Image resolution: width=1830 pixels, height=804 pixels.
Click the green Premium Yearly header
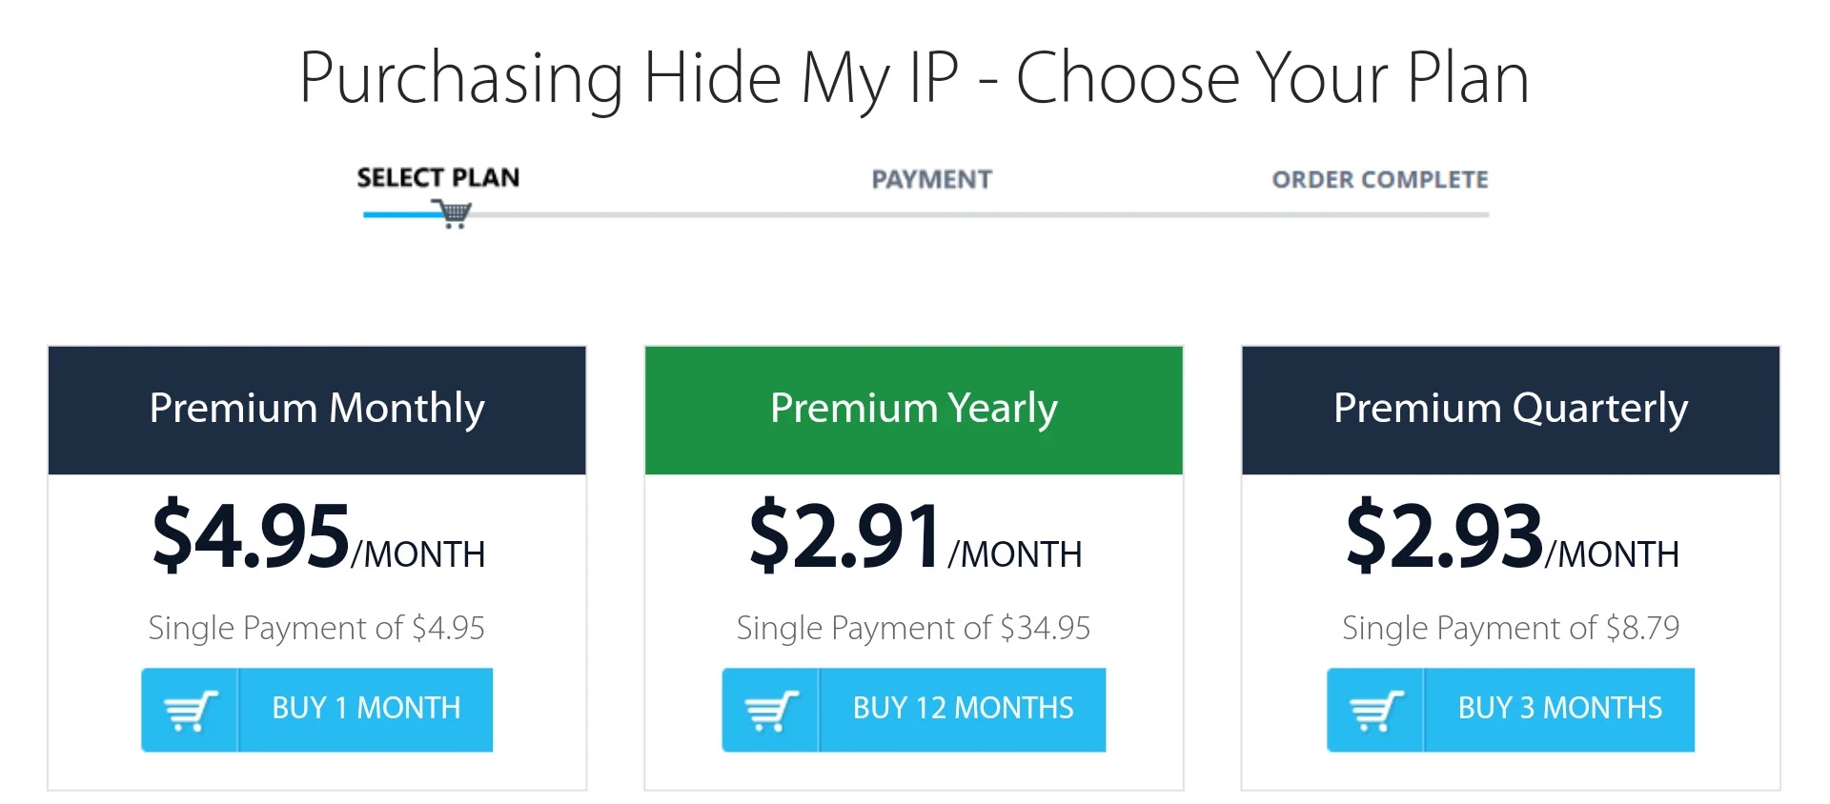tap(913, 410)
